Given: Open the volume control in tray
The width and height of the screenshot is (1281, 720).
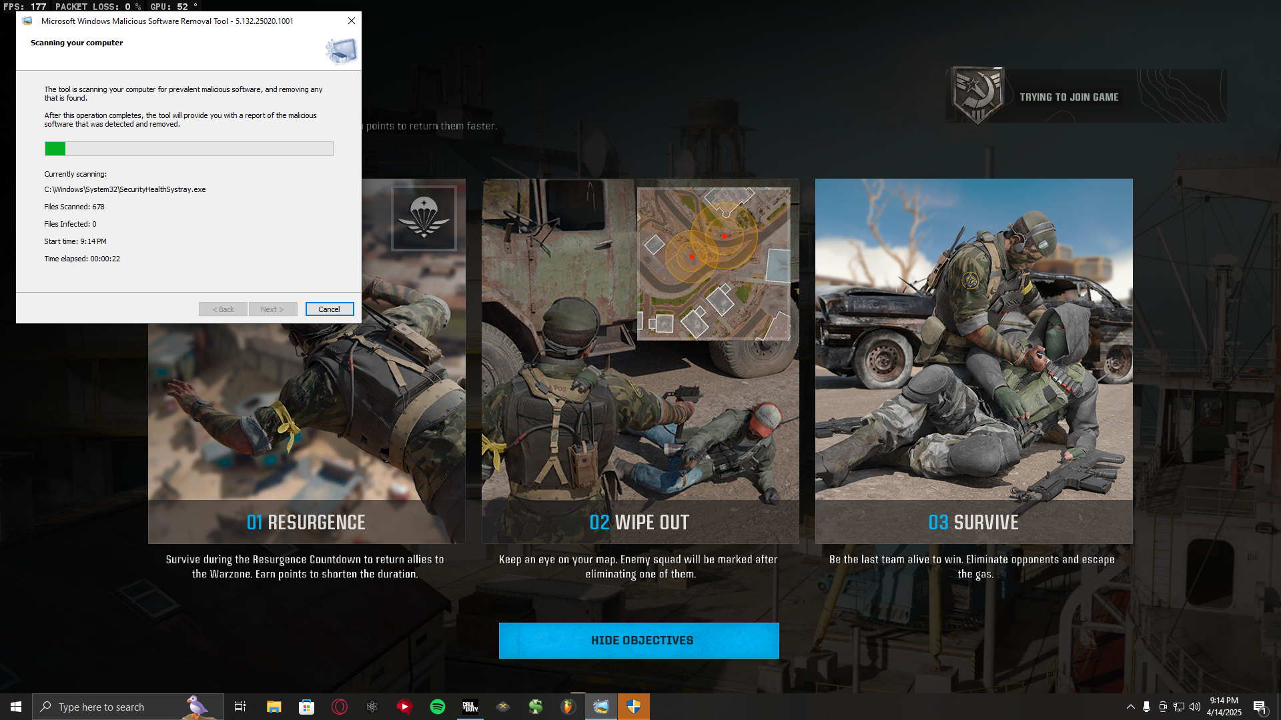Looking at the screenshot, I should pyautogui.click(x=1194, y=707).
